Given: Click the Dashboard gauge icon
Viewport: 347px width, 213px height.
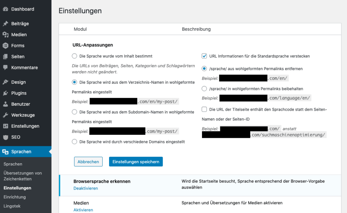Looking at the screenshot, I should pos(5,9).
